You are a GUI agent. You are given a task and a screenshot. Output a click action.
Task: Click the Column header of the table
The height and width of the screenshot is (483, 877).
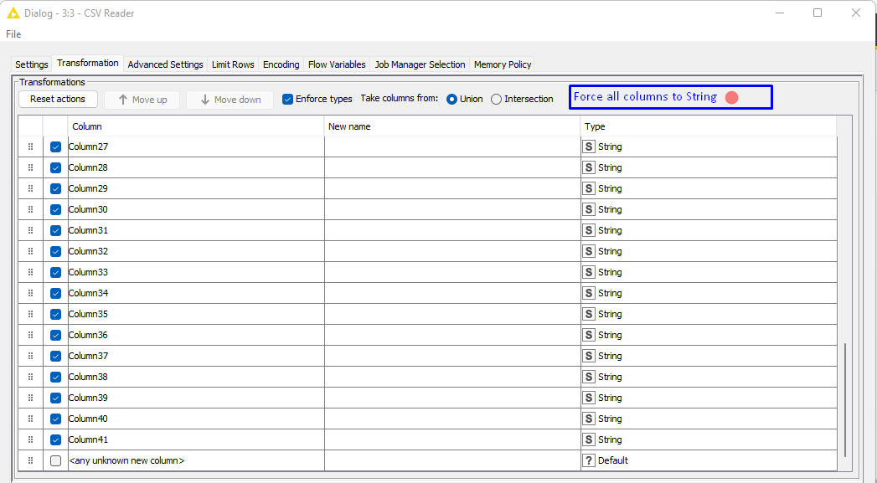click(196, 126)
